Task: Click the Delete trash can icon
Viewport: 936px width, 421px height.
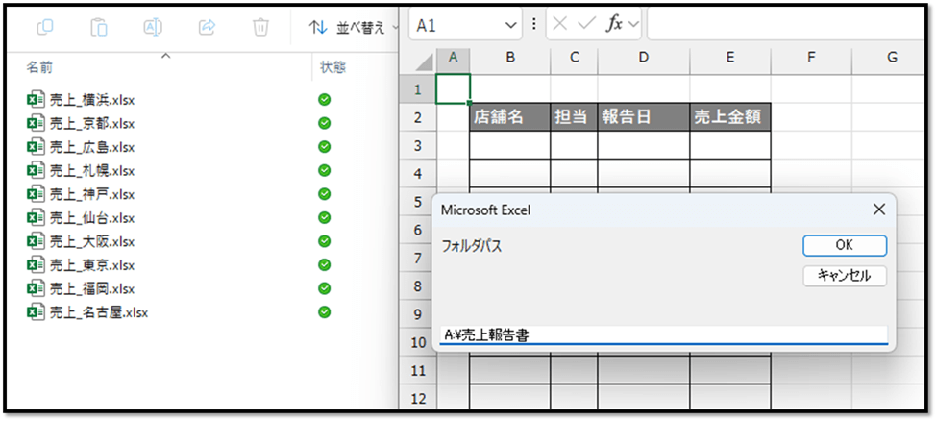Action: pyautogui.click(x=260, y=27)
